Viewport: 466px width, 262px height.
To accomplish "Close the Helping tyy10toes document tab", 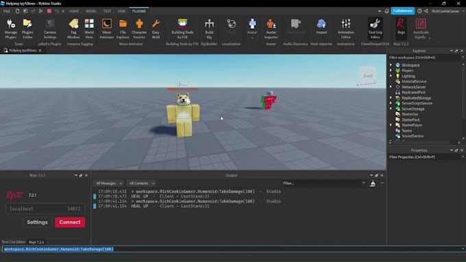I will [40, 51].
